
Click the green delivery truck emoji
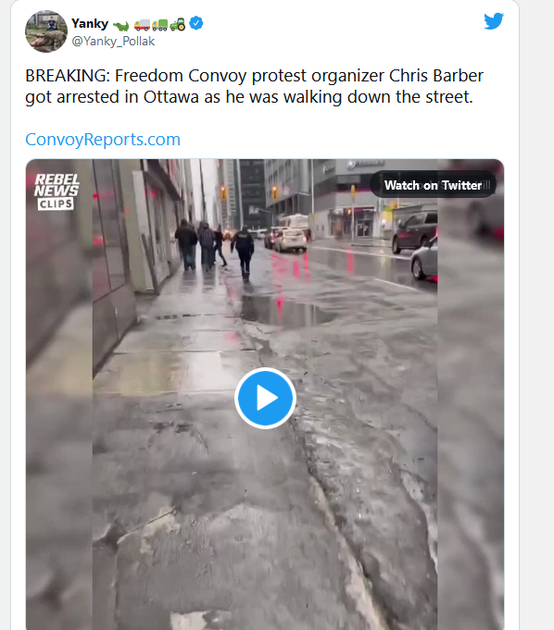pyautogui.click(x=159, y=25)
